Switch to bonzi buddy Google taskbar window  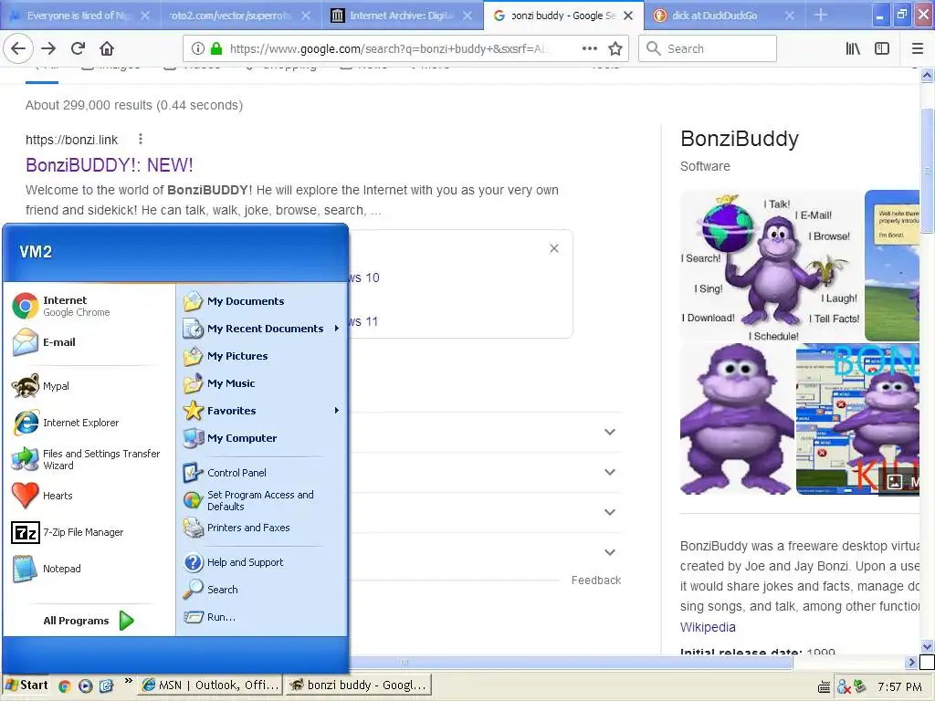pos(358,685)
